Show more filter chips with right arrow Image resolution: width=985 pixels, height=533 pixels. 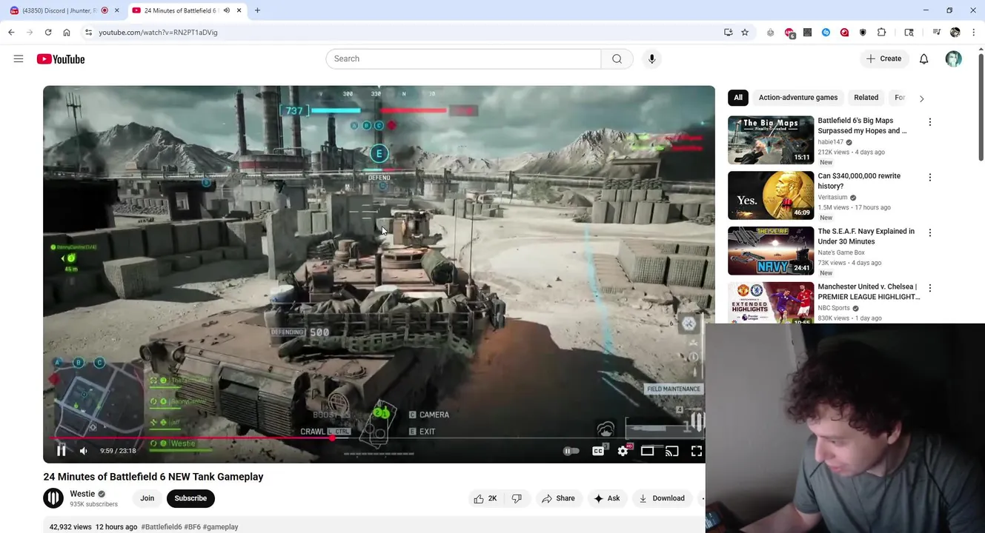coord(921,98)
